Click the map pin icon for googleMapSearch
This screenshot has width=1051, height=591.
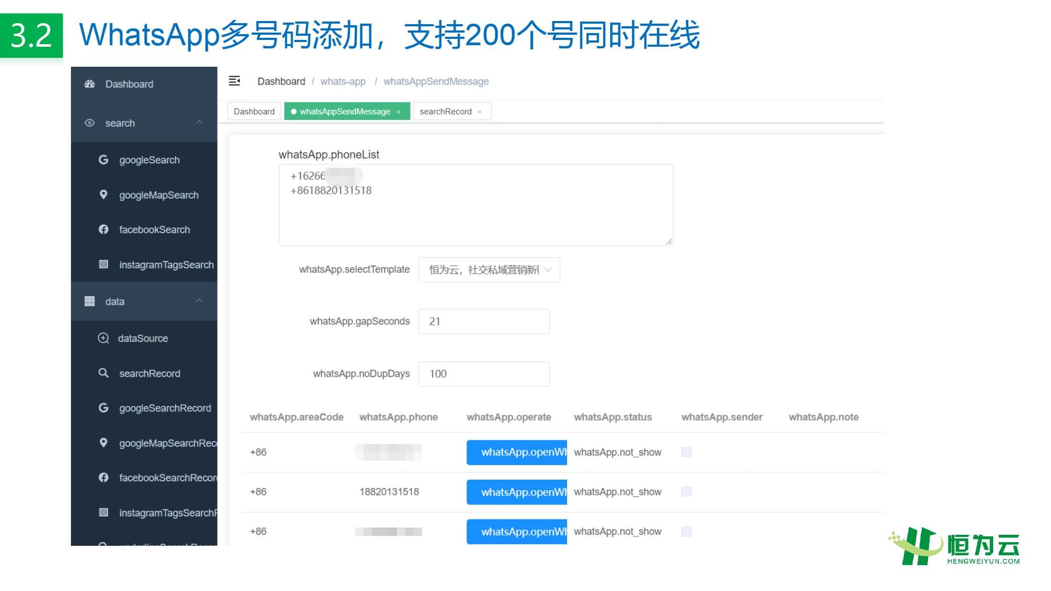pyautogui.click(x=104, y=195)
